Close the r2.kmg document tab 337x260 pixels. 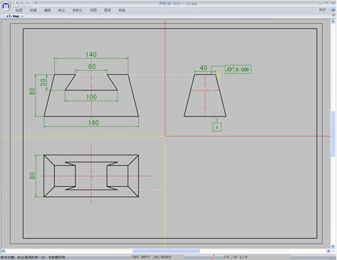click(22, 16)
